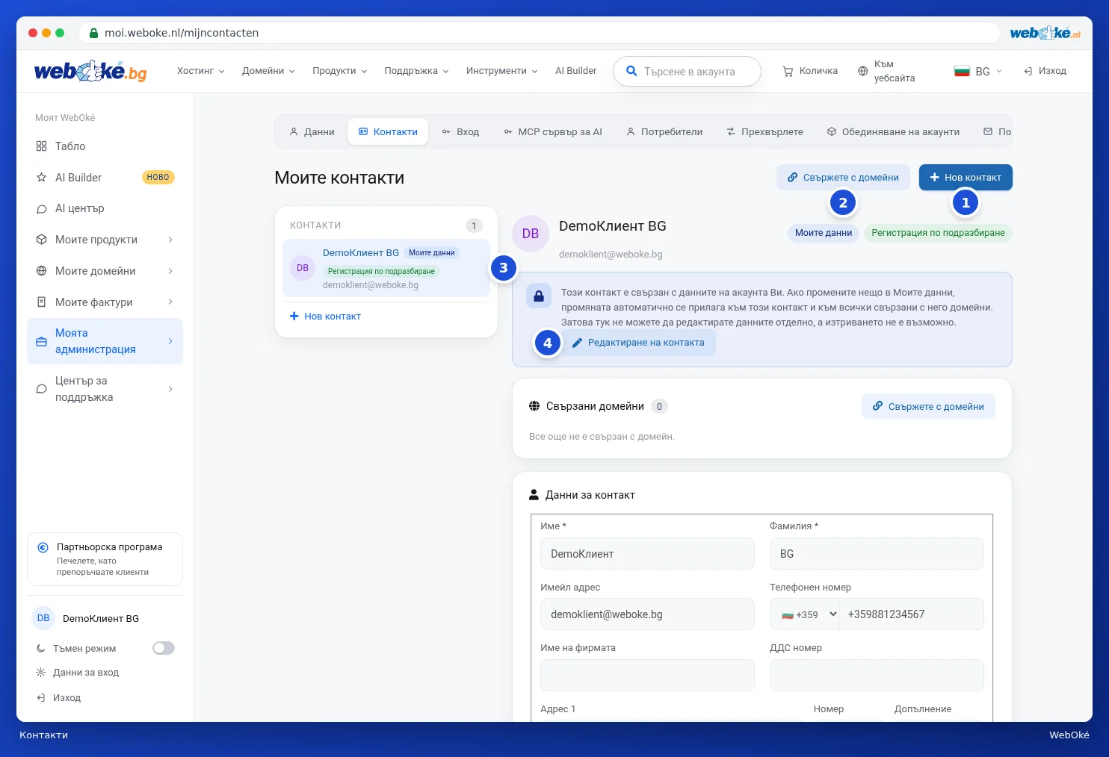Toggle the Тъмен режим dark mode switch
Screen dimensions: 1109x757
[x=164, y=648]
